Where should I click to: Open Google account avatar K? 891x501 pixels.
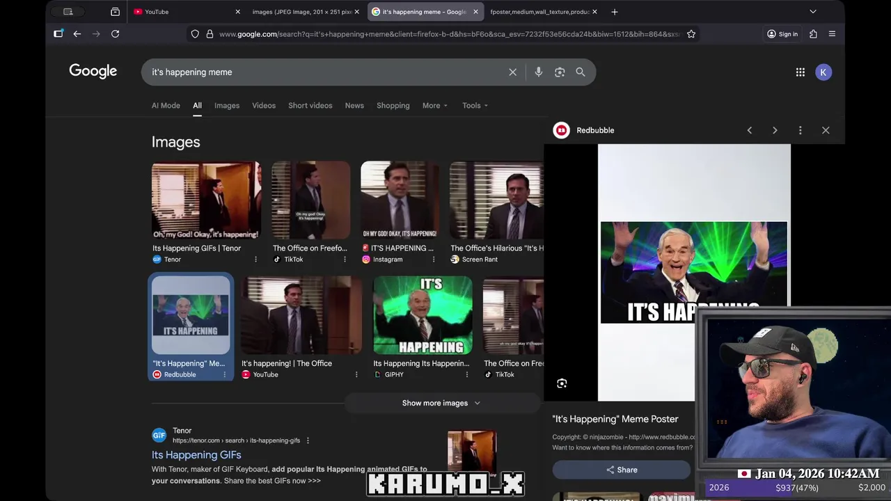pyautogui.click(x=823, y=72)
